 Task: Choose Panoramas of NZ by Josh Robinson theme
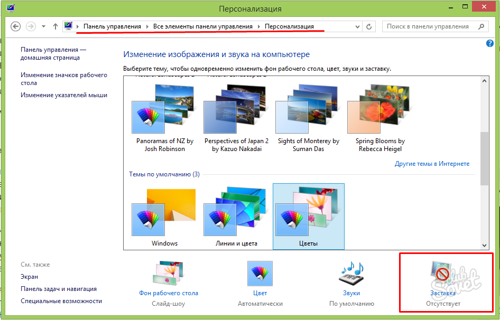click(x=164, y=116)
